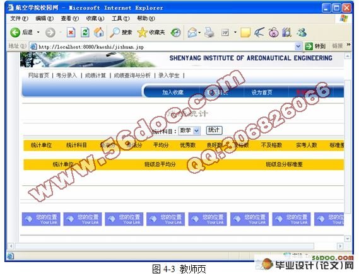
Task: Click the first 您的位置 Your Link banner
Action: (x=41, y=219)
